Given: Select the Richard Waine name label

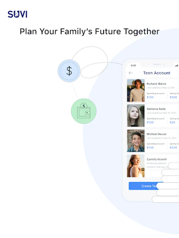Looking at the screenshot, I should click(x=156, y=84).
